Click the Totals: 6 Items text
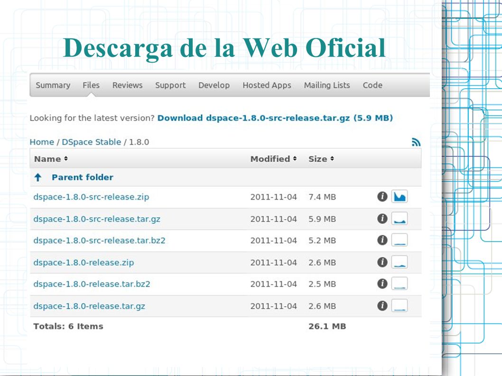Screen dimensions: 502x376 (68, 326)
